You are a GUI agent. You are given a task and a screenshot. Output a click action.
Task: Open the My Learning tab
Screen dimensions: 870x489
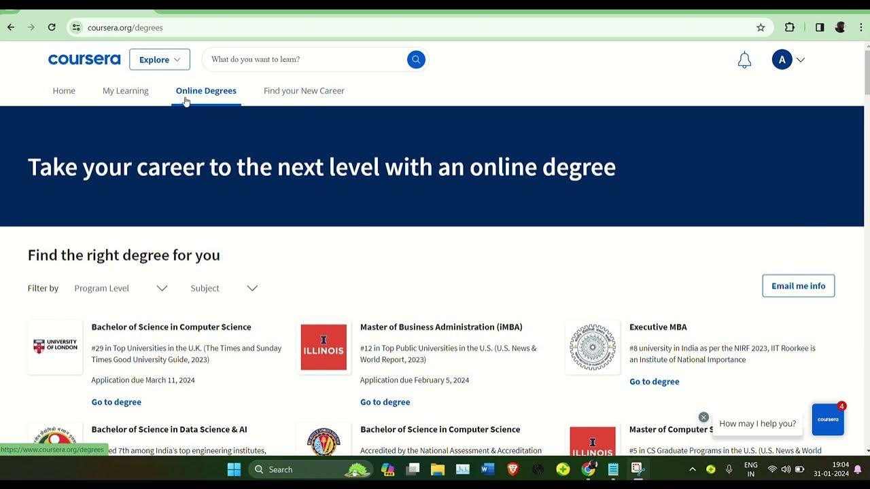(126, 90)
